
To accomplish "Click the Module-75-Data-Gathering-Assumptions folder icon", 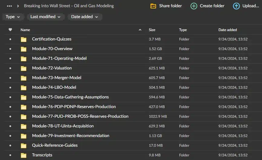I will [24, 97].
